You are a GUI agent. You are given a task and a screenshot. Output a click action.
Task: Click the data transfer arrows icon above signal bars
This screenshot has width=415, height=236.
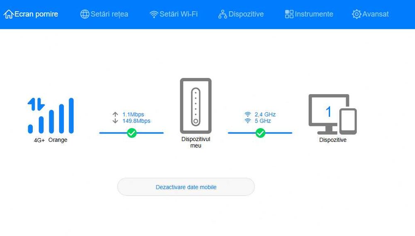pos(36,104)
